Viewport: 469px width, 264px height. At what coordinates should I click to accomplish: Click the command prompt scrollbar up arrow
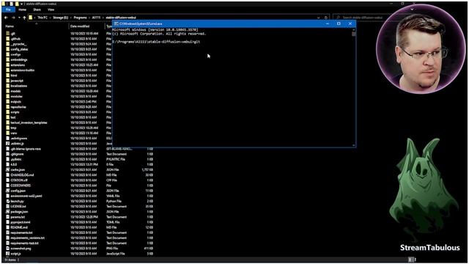(354, 29)
